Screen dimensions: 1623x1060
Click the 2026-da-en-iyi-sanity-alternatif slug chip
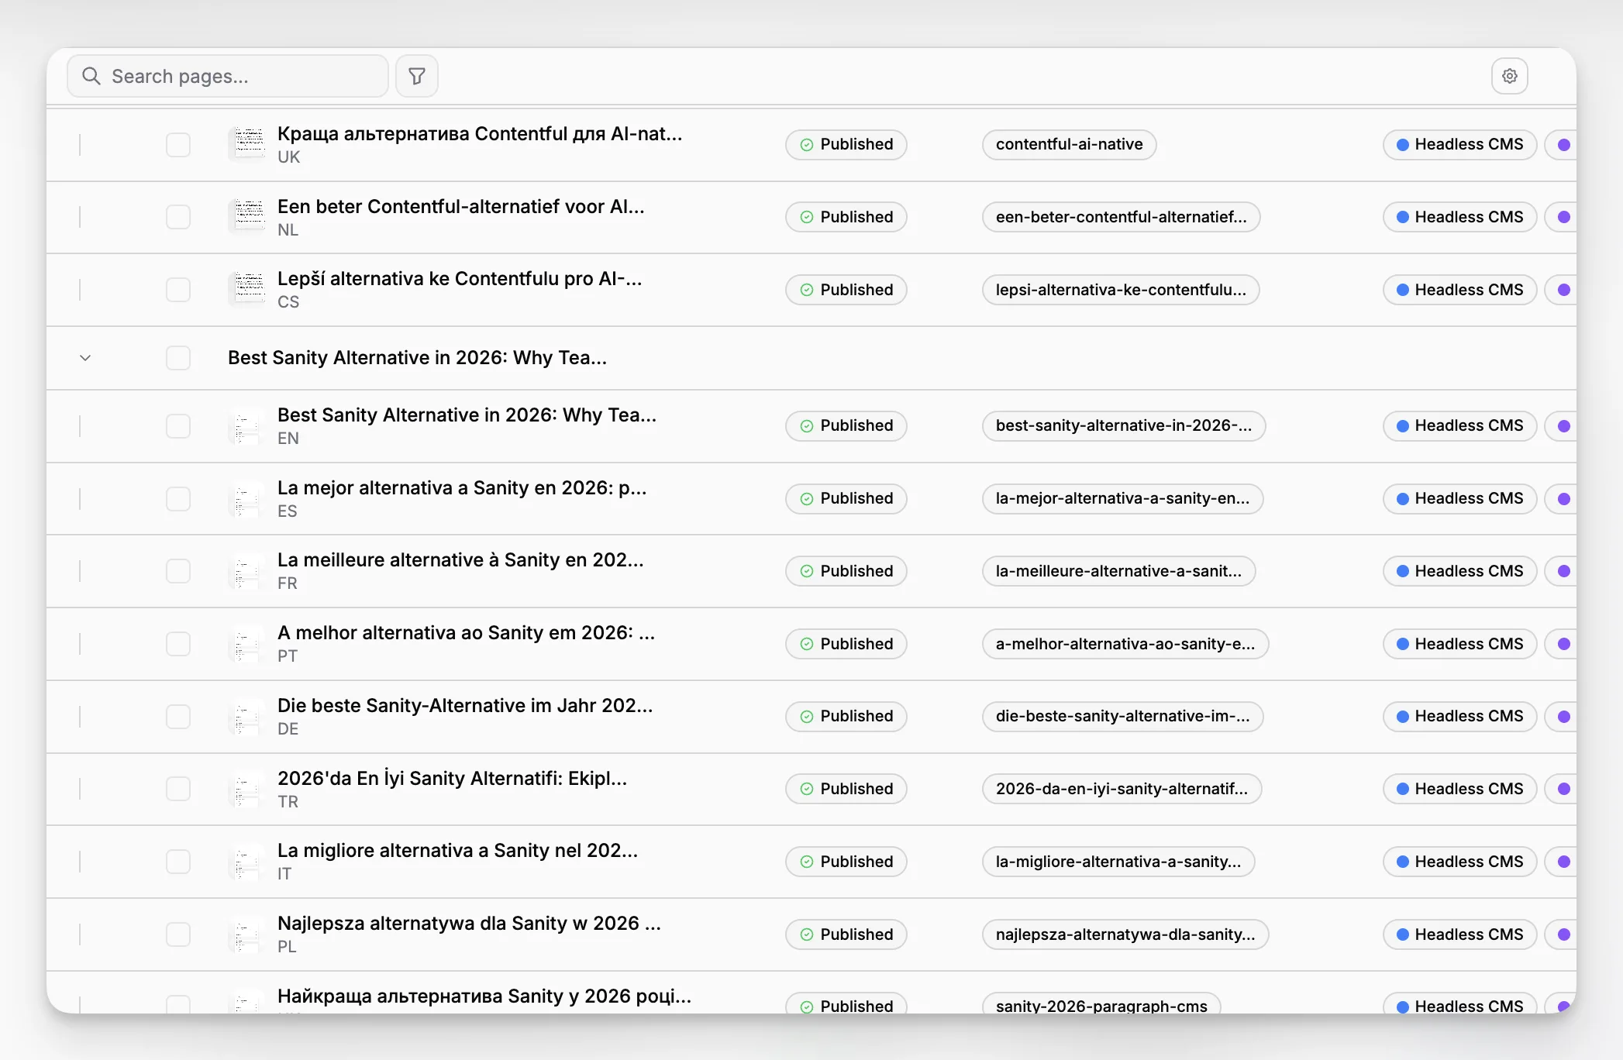pyautogui.click(x=1122, y=789)
